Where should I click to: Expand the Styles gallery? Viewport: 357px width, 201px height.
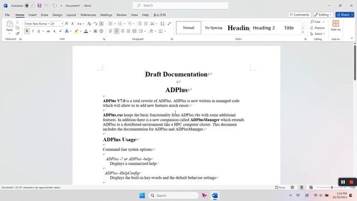click(x=303, y=32)
